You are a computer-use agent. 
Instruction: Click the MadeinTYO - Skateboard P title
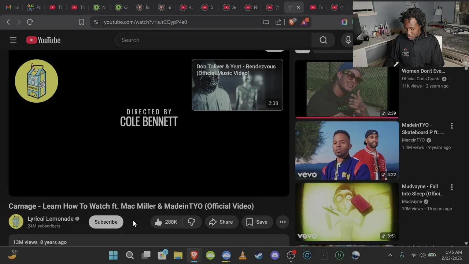(423, 129)
